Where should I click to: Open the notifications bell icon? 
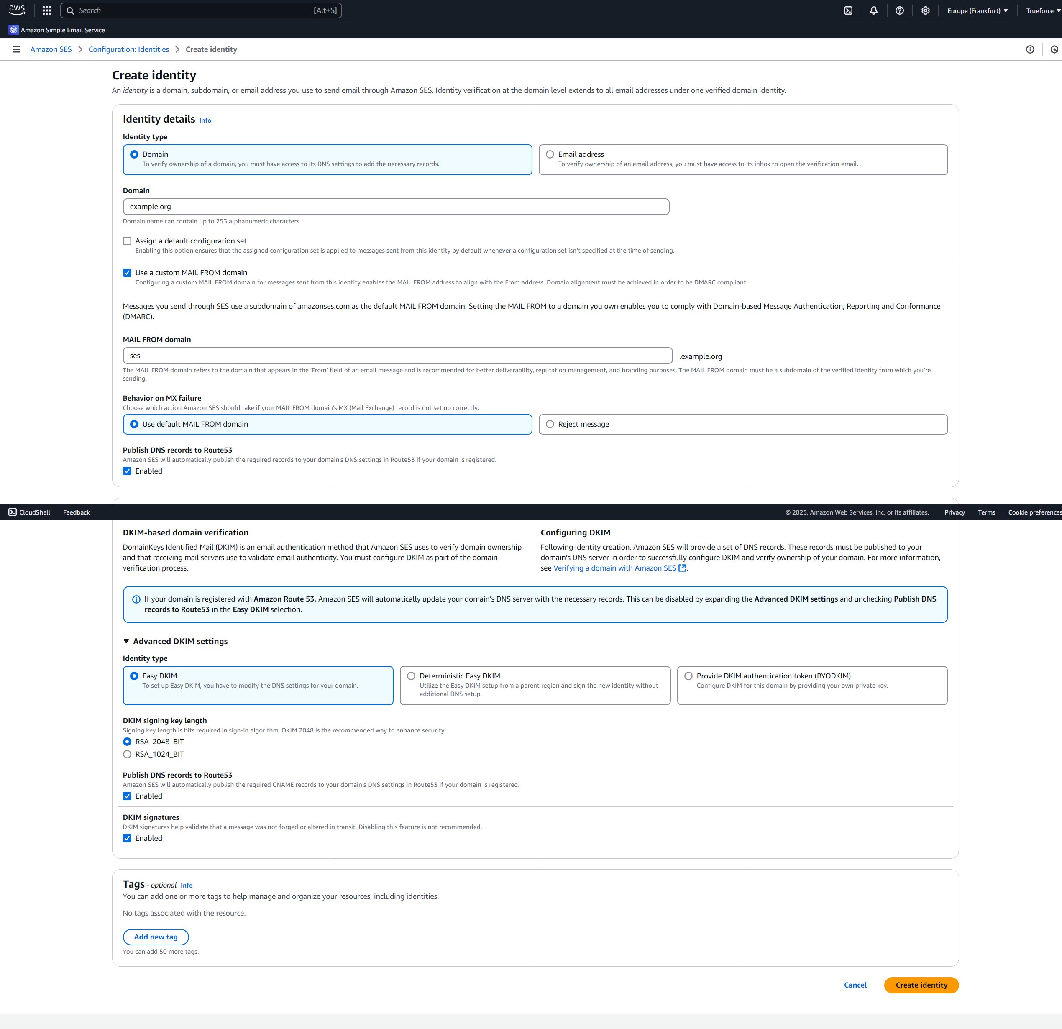873,10
